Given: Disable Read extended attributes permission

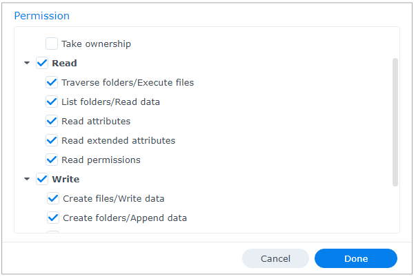Looking at the screenshot, I should click(52, 140).
